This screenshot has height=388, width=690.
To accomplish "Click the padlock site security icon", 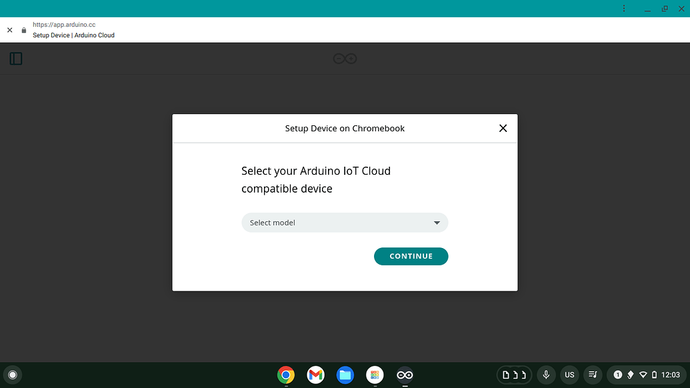I will pyautogui.click(x=23, y=30).
